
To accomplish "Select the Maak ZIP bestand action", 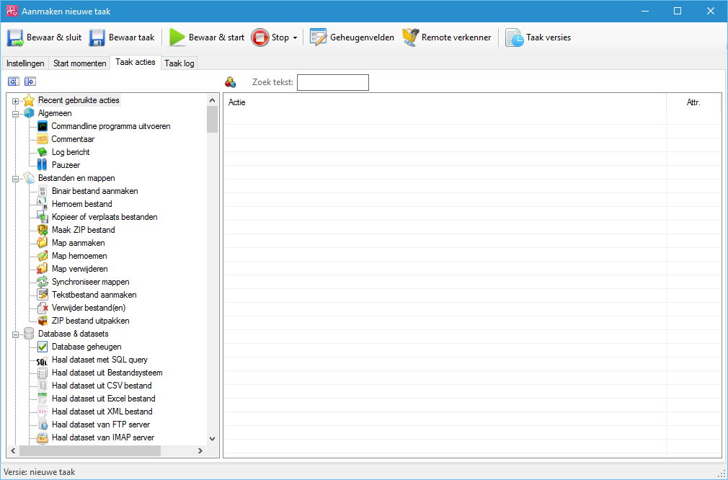I will (x=83, y=230).
